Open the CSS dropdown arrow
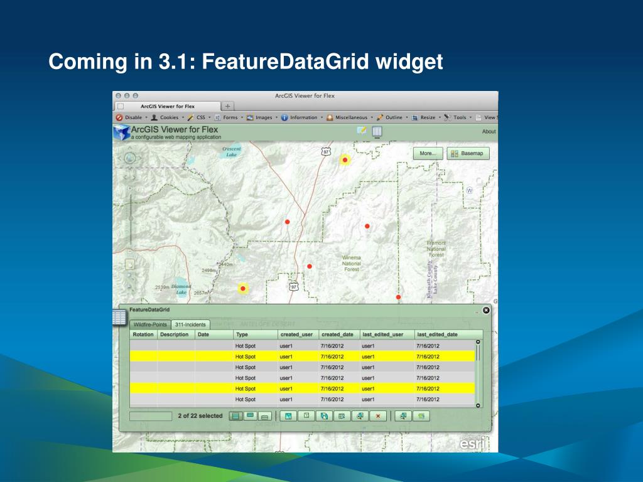 pos(210,117)
